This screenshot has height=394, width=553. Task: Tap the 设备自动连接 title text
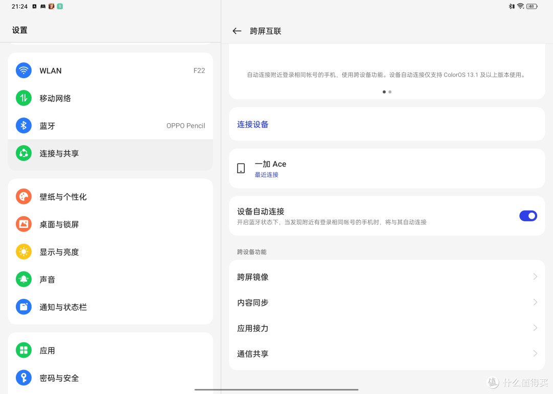261,211
